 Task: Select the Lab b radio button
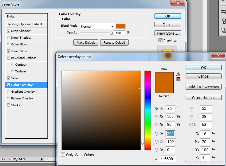(191, 125)
